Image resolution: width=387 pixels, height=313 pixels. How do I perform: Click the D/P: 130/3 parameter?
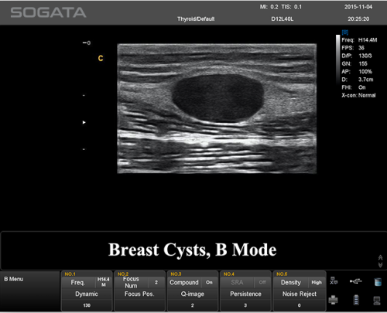(x=357, y=56)
